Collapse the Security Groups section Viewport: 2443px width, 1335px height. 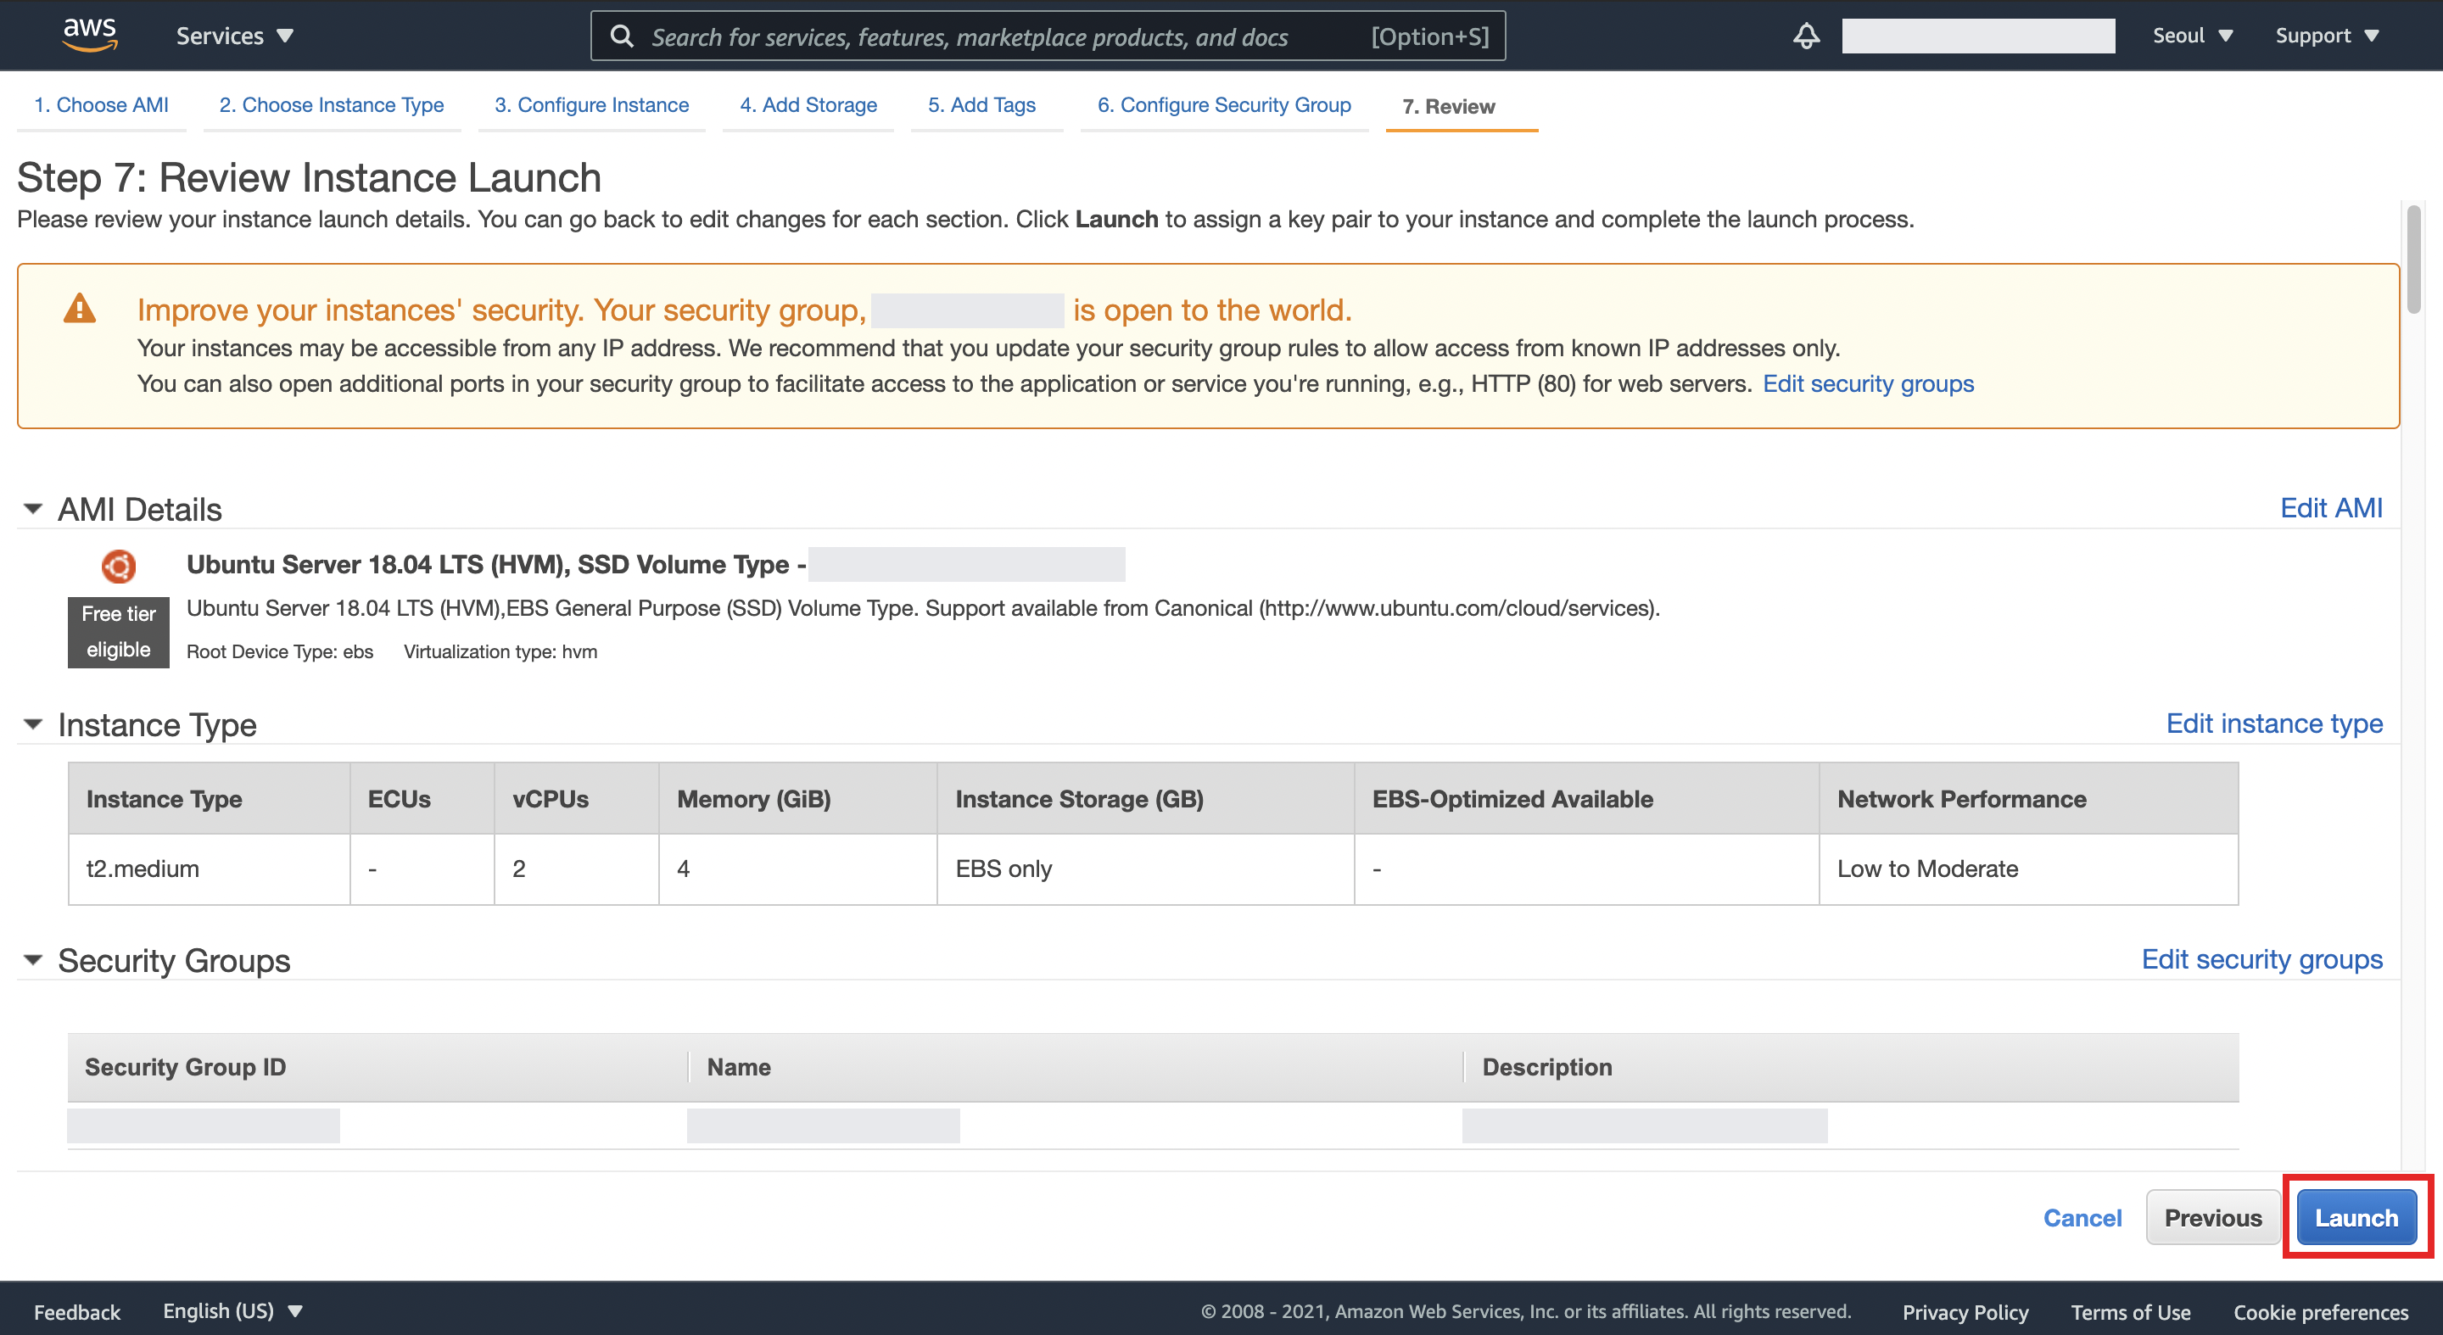[x=33, y=960]
